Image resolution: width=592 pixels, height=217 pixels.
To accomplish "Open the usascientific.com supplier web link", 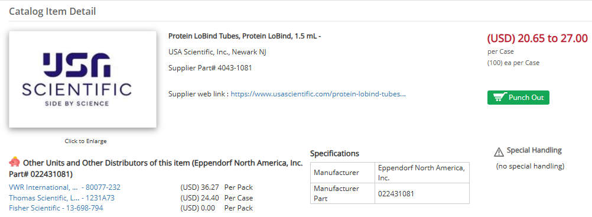I will click(x=318, y=94).
